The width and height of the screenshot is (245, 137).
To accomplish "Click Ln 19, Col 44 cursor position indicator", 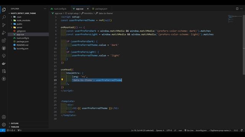I will coord(142,130).
